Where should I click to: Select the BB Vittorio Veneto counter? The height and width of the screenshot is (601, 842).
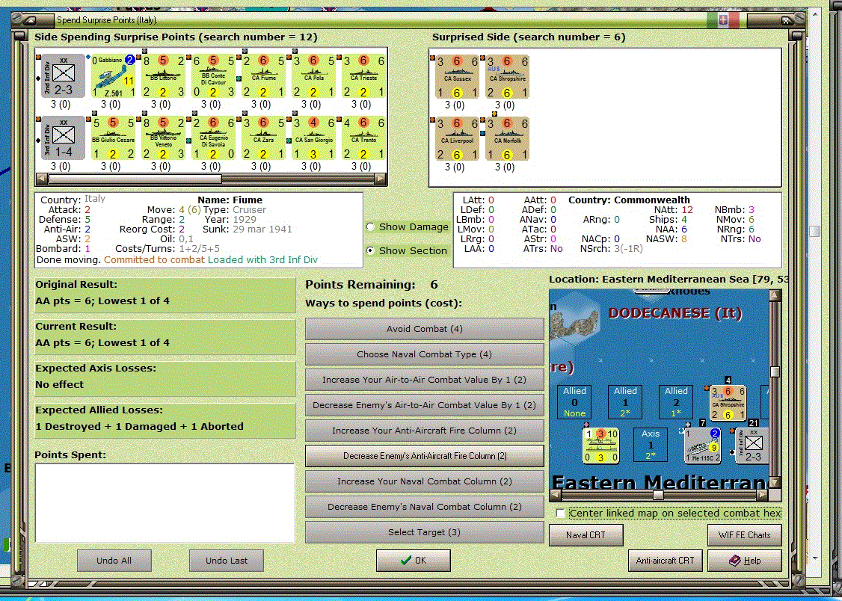[163, 138]
